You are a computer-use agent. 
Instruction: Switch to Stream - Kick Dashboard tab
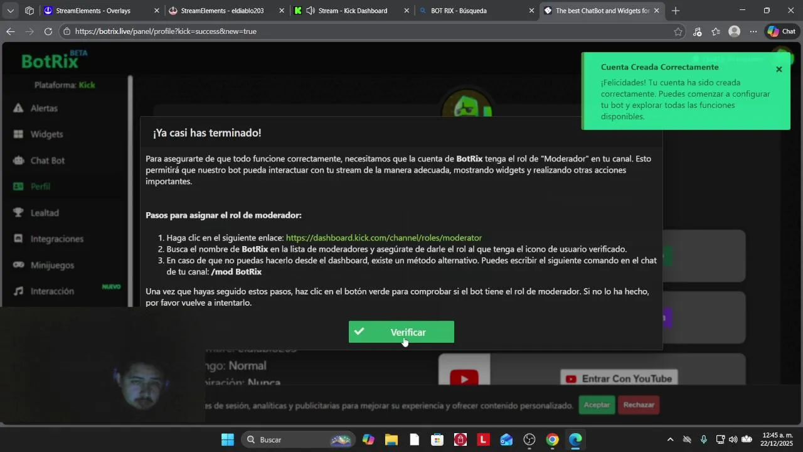point(353,11)
